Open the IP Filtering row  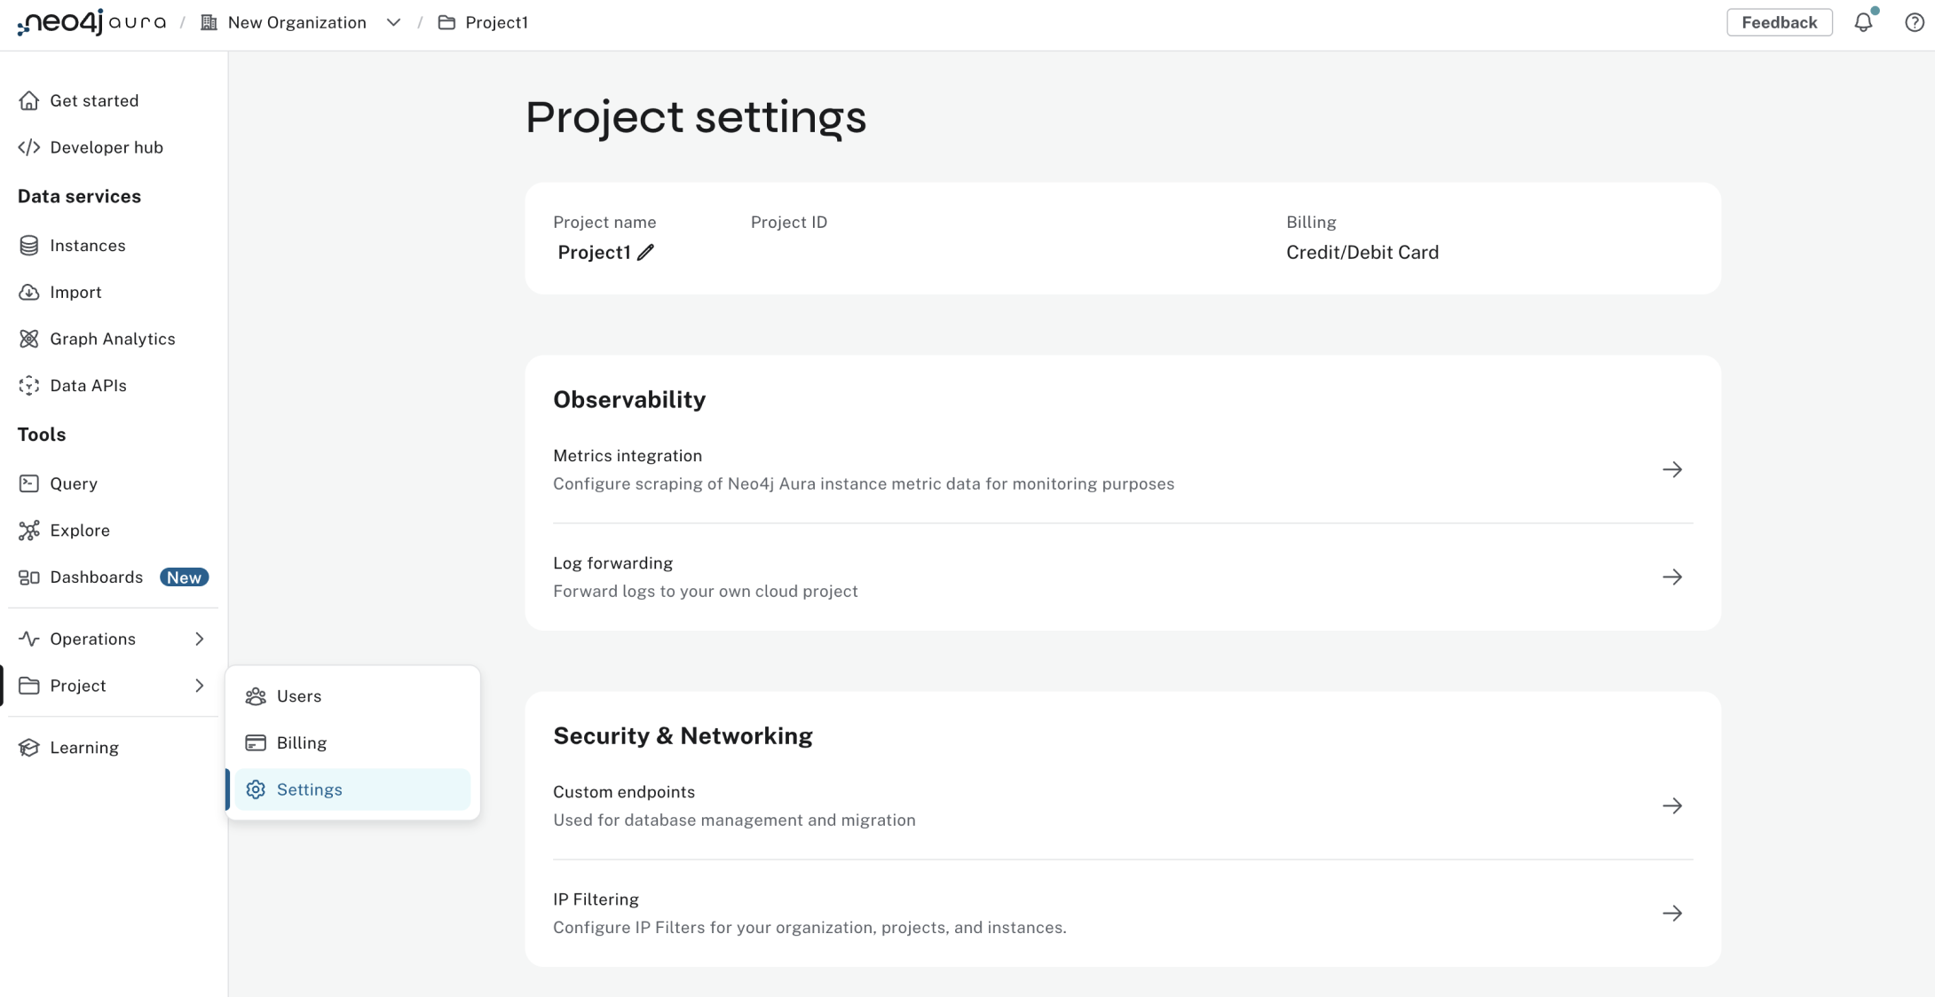(1122, 913)
